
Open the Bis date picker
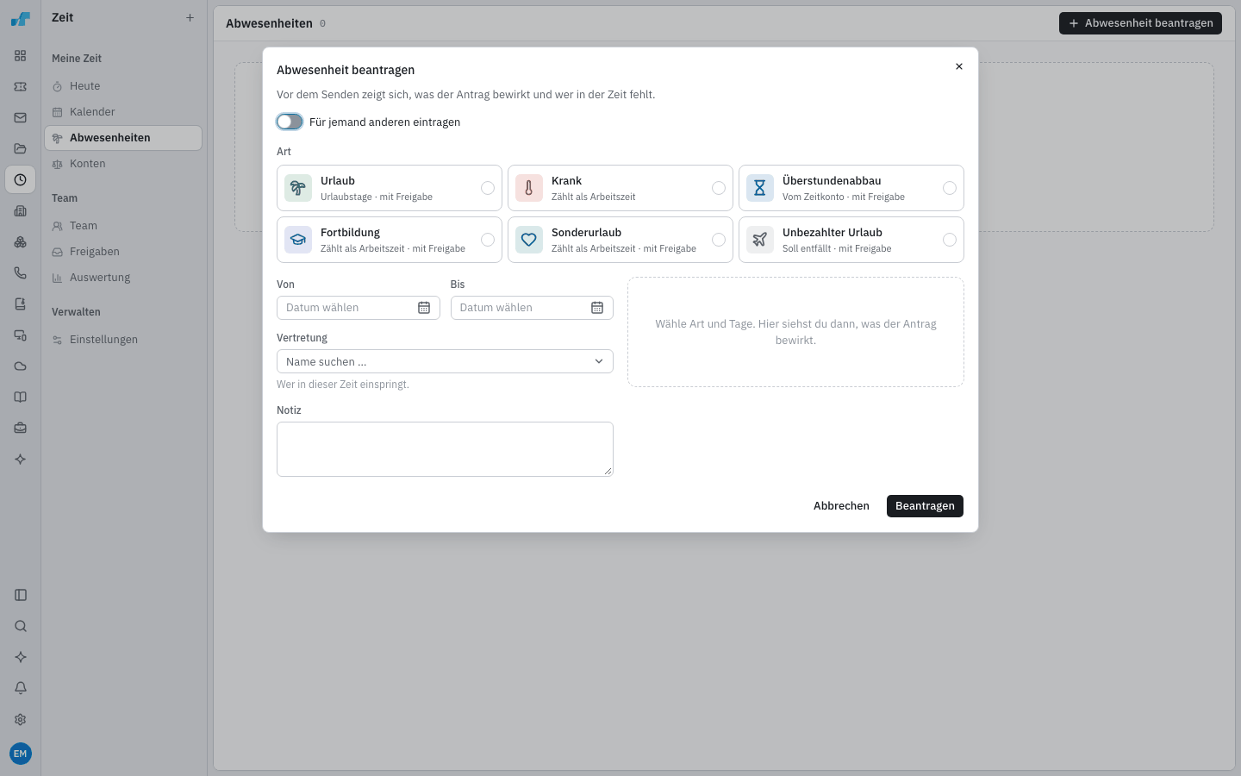click(x=532, y=308)
